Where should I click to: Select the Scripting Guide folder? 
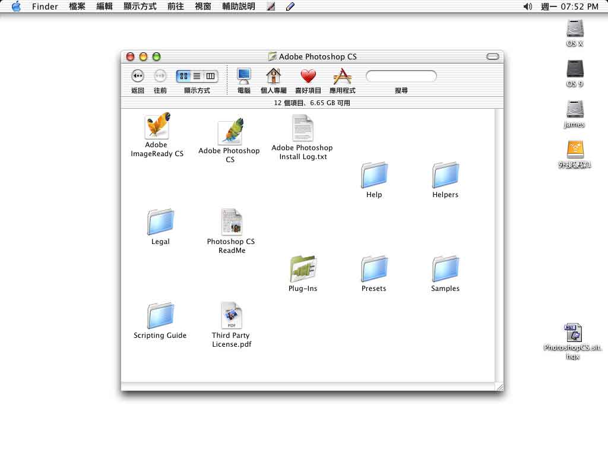tap(160, 316)
